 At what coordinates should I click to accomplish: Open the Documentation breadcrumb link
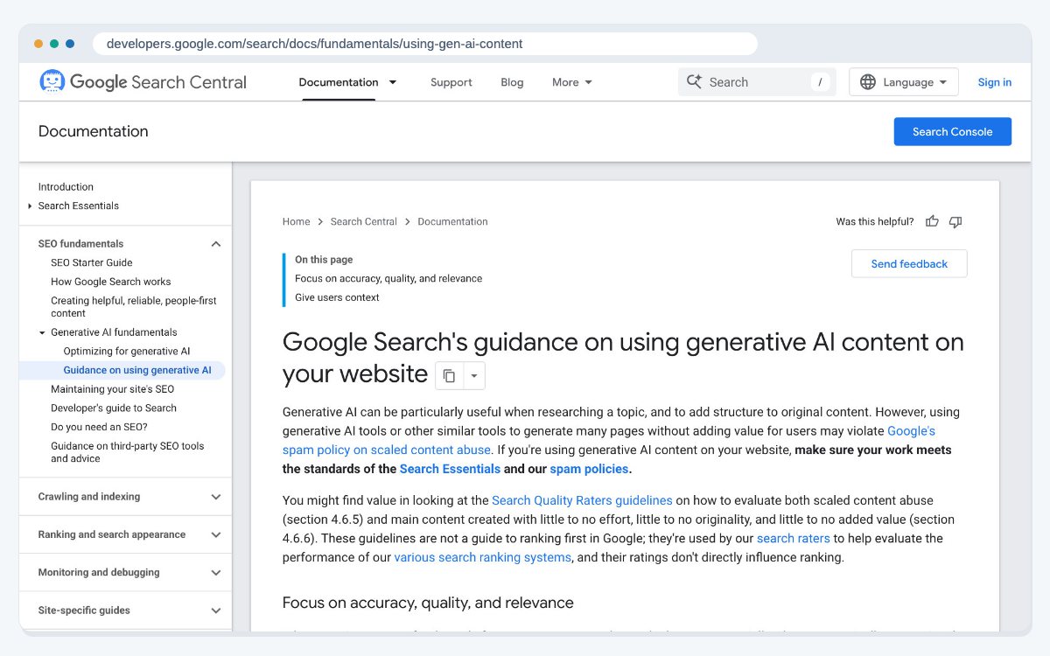452,221
